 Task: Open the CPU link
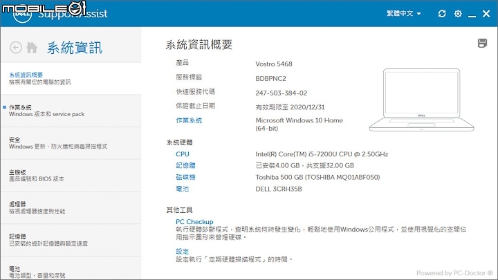pyautogui.click(x=183, y=154)
